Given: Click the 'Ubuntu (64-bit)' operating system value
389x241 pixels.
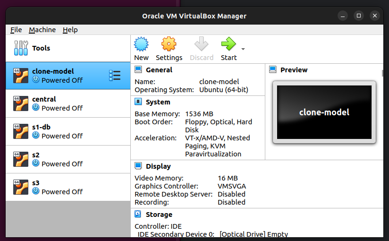Looking at the screenshot, I should [224, 90].
